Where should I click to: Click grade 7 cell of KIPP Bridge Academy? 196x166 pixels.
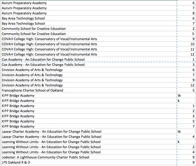tap(186, 126)
